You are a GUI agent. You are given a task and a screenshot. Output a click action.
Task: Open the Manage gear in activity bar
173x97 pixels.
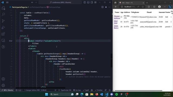click(x=3, y=85)
